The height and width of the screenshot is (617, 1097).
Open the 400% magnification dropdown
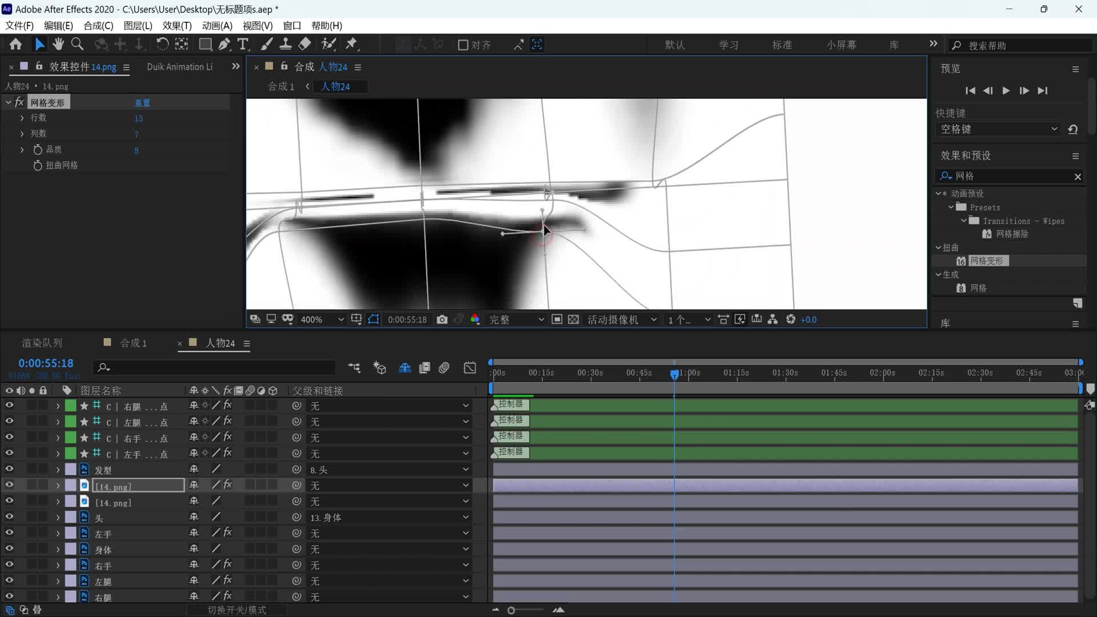pos(322,319)
